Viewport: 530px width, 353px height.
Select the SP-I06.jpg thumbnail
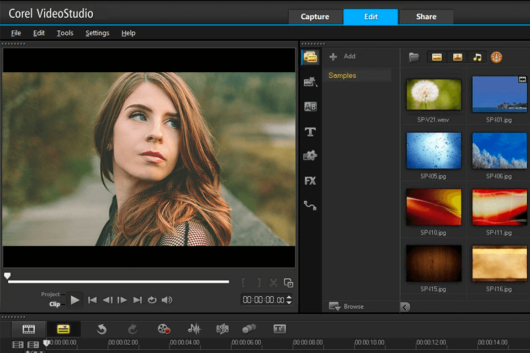coord(500,151)
